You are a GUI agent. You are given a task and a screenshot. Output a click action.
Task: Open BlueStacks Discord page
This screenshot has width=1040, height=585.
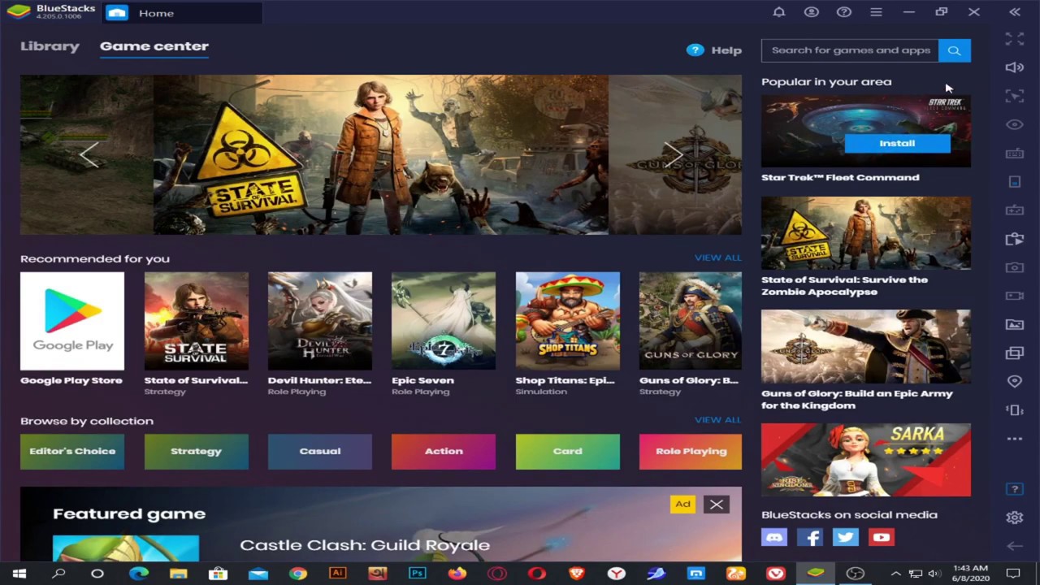tap(774, 537)
